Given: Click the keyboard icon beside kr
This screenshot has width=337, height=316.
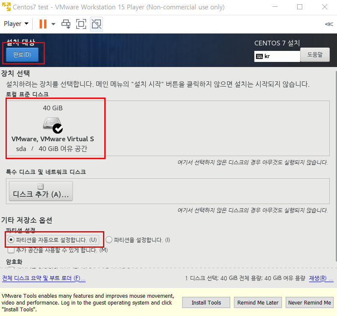Looking at the screenshot, I should click(259, 56).
